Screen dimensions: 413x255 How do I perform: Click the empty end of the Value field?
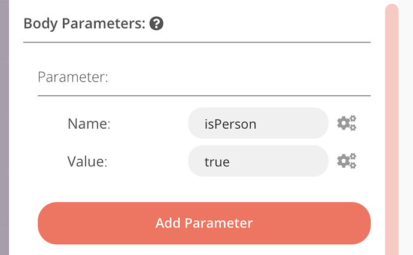[279, 161]
